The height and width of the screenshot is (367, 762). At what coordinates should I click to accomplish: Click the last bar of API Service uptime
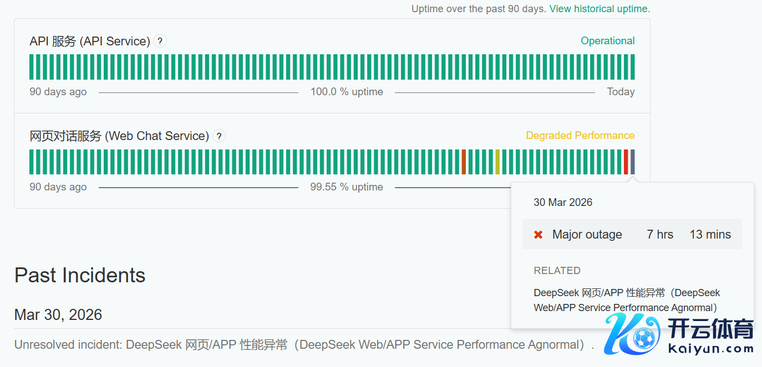coord(633,67)
